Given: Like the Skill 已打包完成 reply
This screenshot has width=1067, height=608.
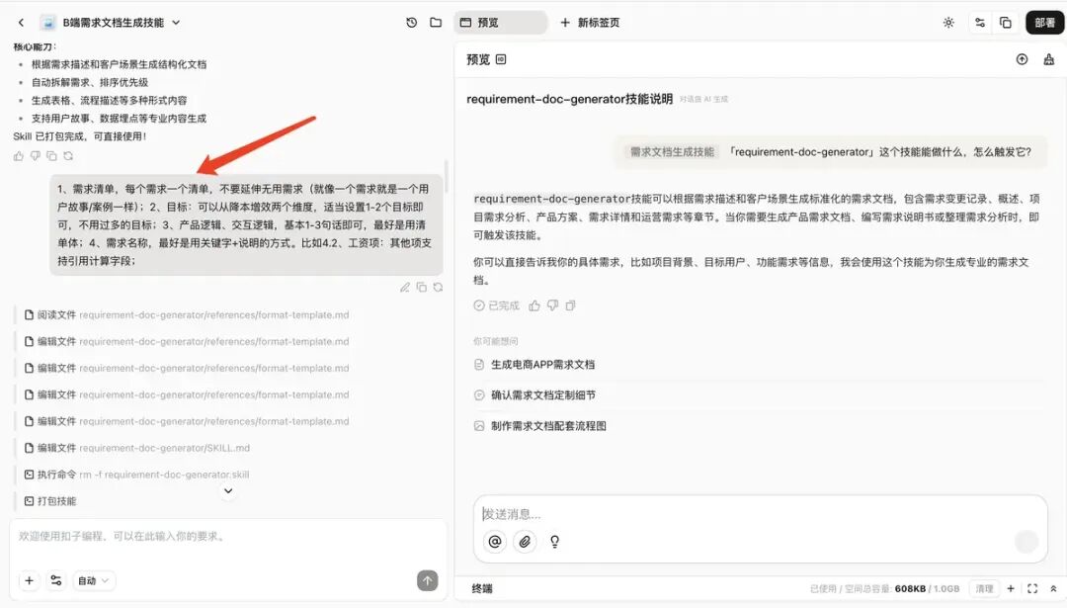Looking at the screenshot, I should tap(19, 156).
